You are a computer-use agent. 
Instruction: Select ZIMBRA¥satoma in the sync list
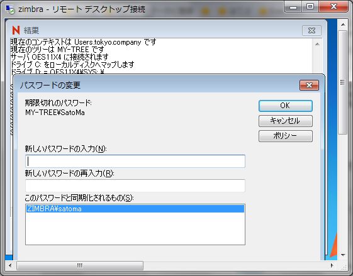pos(135,209)
